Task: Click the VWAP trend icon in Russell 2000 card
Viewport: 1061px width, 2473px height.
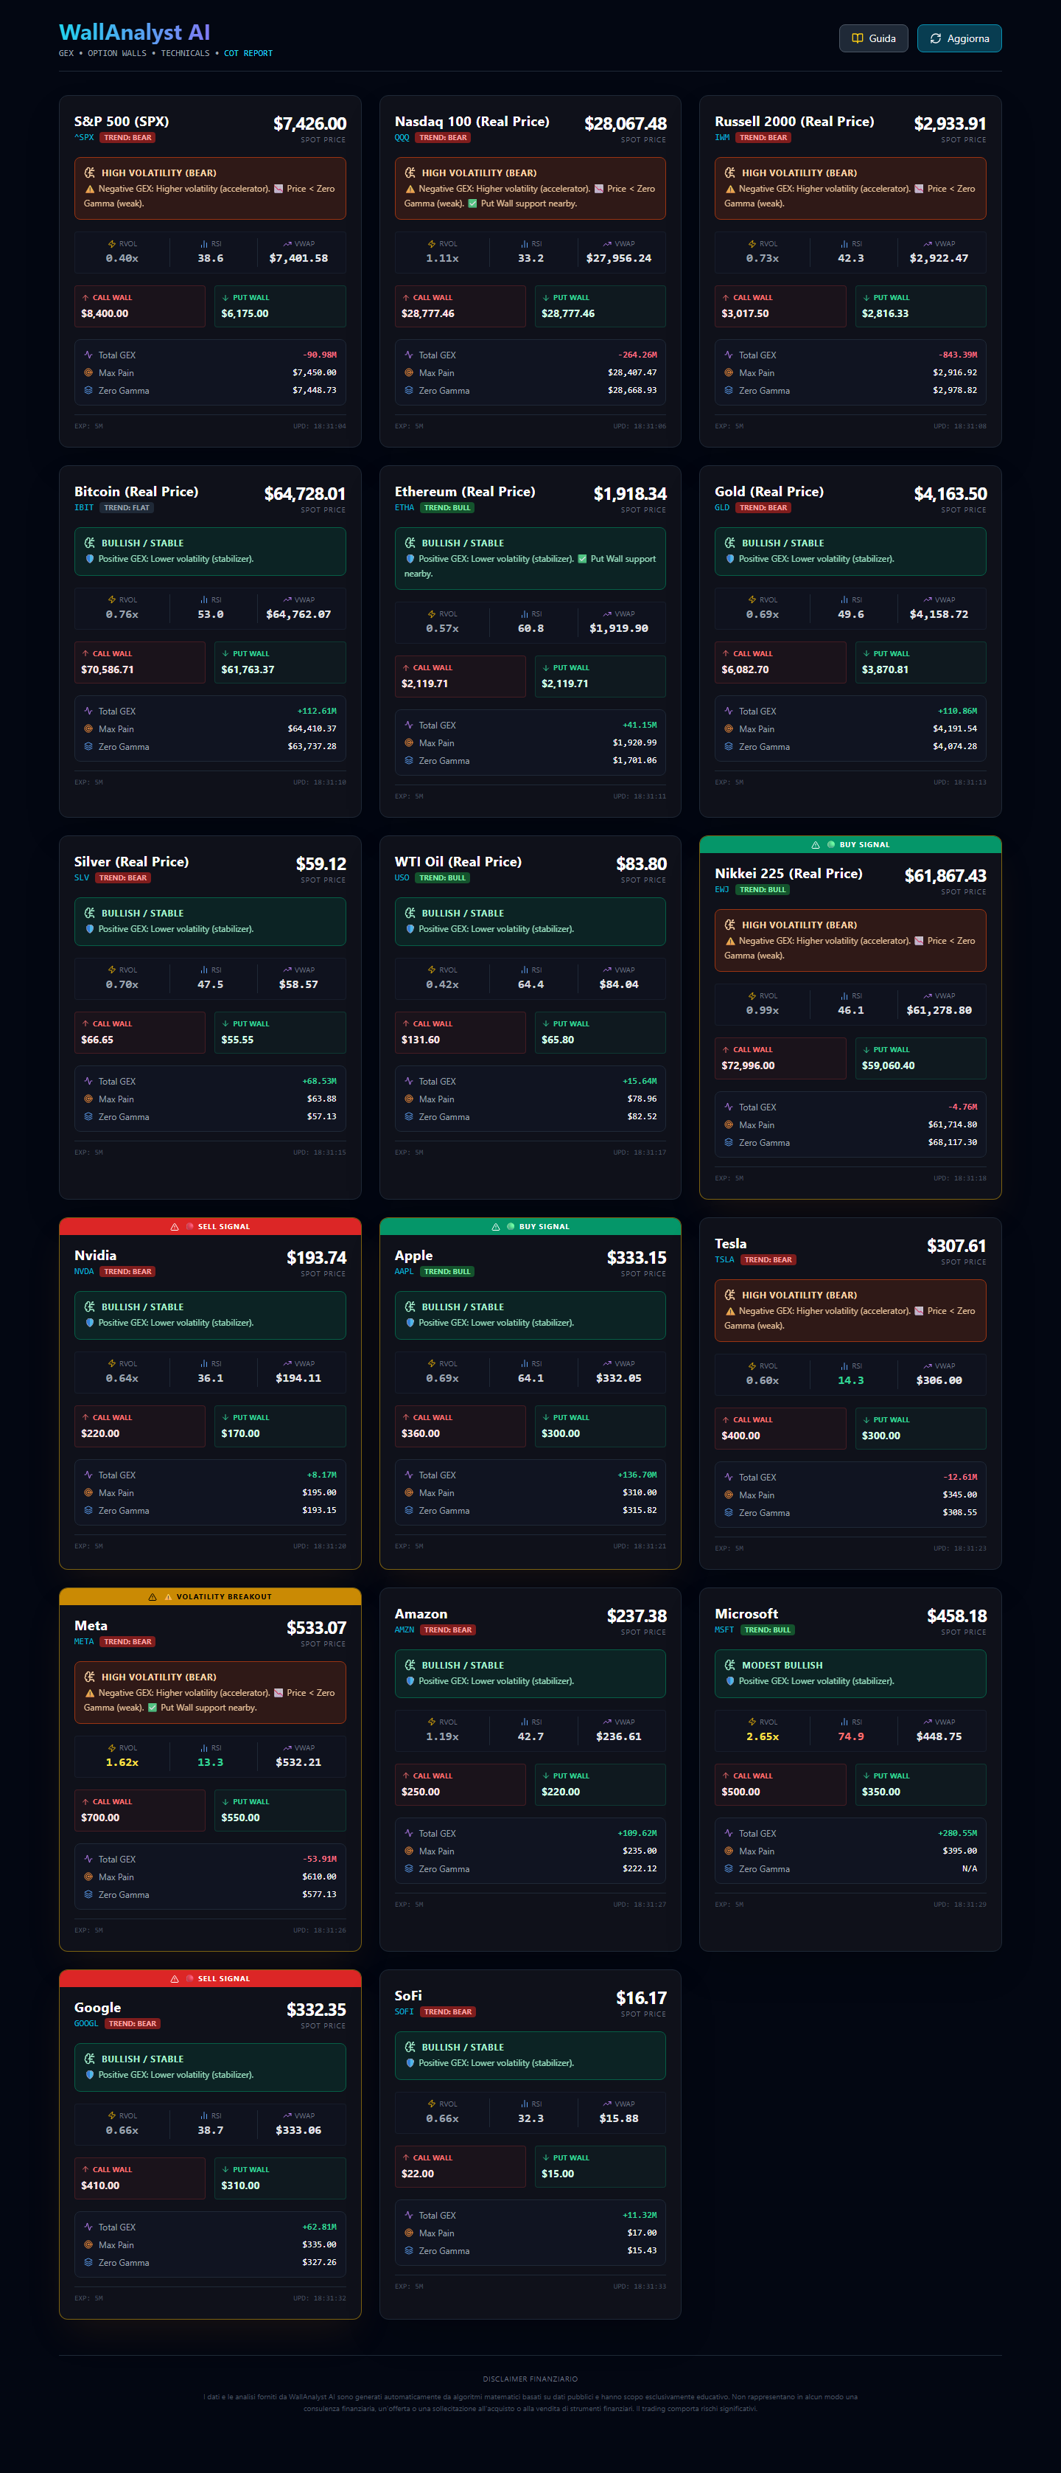Action: (x=927, y=244)
